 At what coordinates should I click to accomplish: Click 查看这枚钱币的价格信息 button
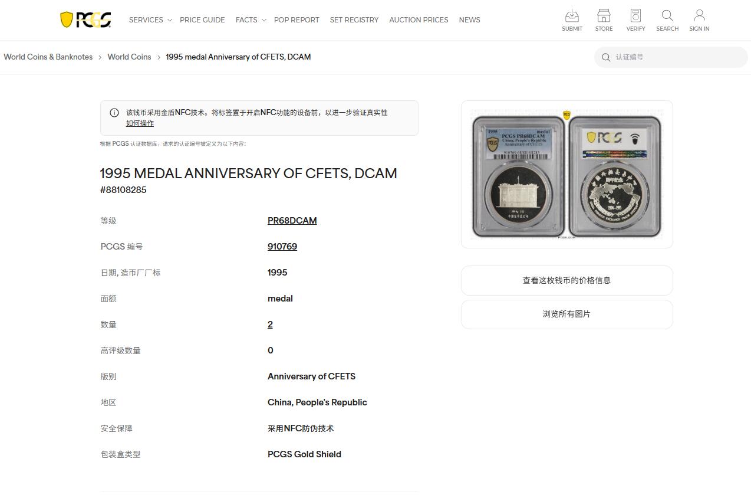[566, 280]
